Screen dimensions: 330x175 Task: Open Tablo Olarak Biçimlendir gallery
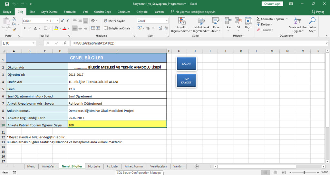click(x=201, y=25)
